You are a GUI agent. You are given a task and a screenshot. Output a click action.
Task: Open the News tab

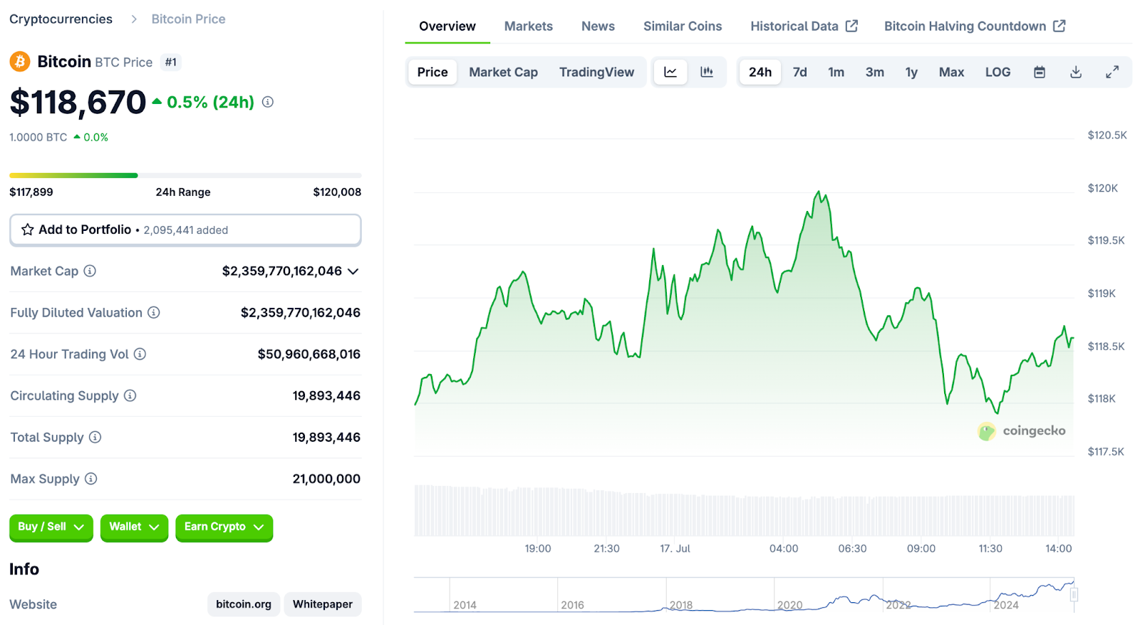pos(598,26)
